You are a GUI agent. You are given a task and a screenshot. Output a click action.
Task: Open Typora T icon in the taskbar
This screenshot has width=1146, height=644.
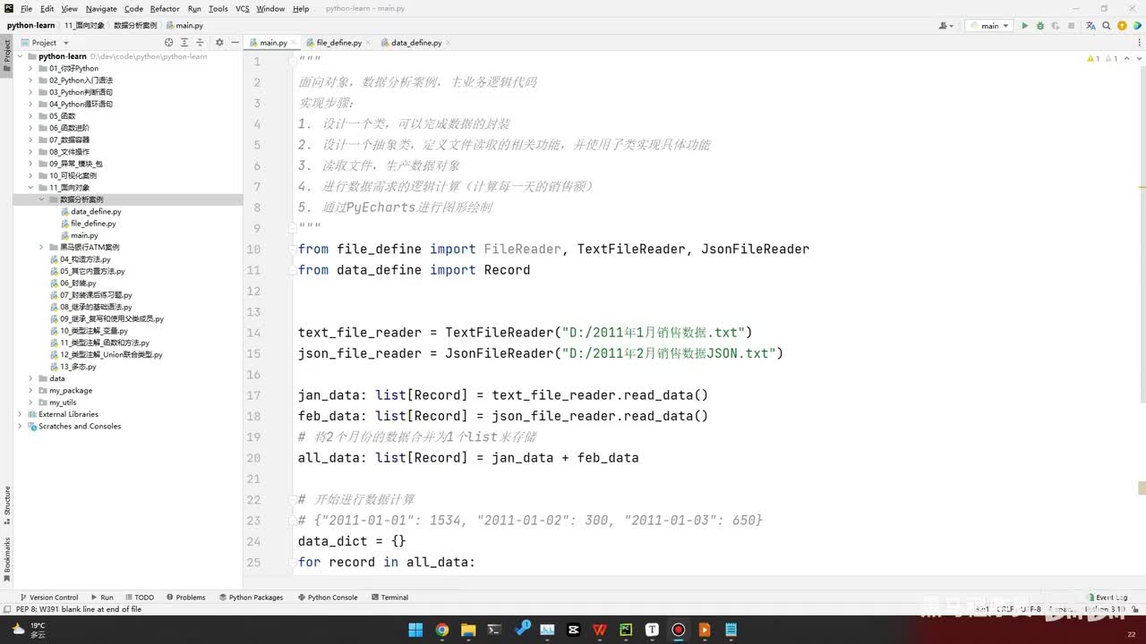653,630
